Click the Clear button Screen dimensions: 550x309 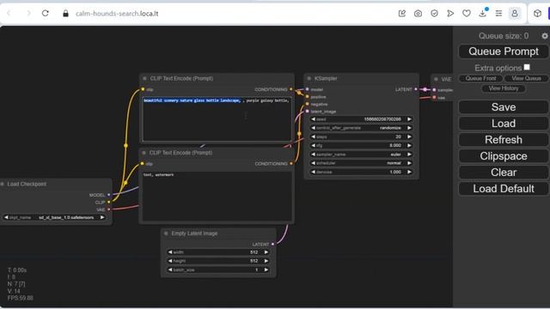pyautogui.click(x=504, y=173)
